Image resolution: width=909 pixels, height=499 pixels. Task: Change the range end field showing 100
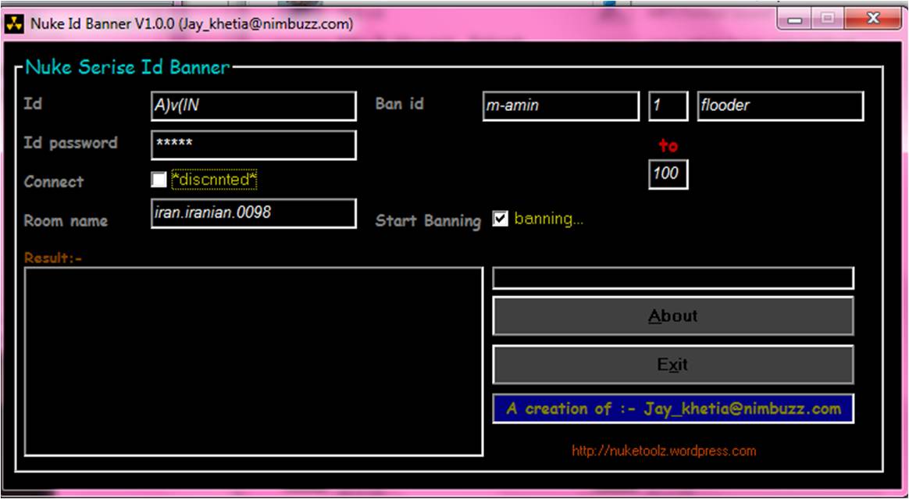coord(668,174)
